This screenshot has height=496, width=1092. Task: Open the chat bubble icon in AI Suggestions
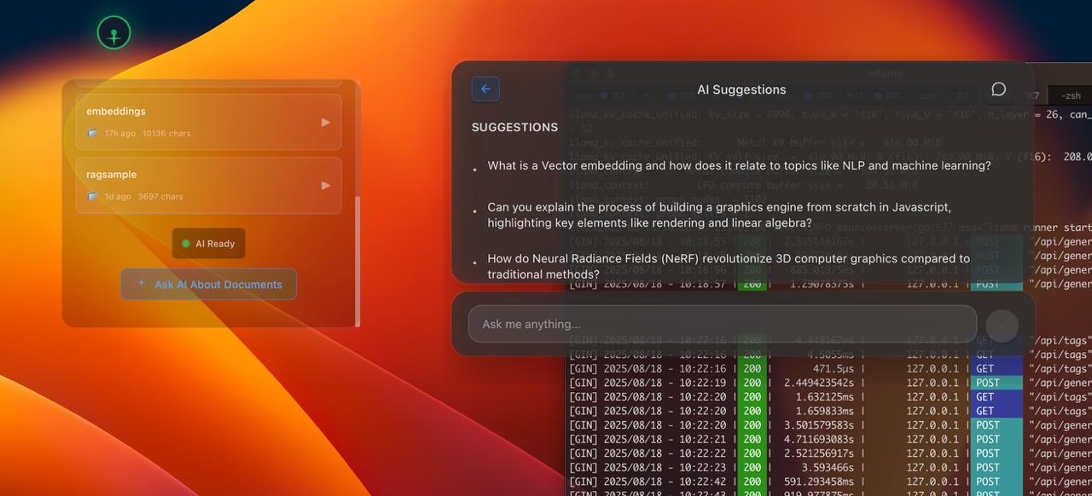point(998,89)
